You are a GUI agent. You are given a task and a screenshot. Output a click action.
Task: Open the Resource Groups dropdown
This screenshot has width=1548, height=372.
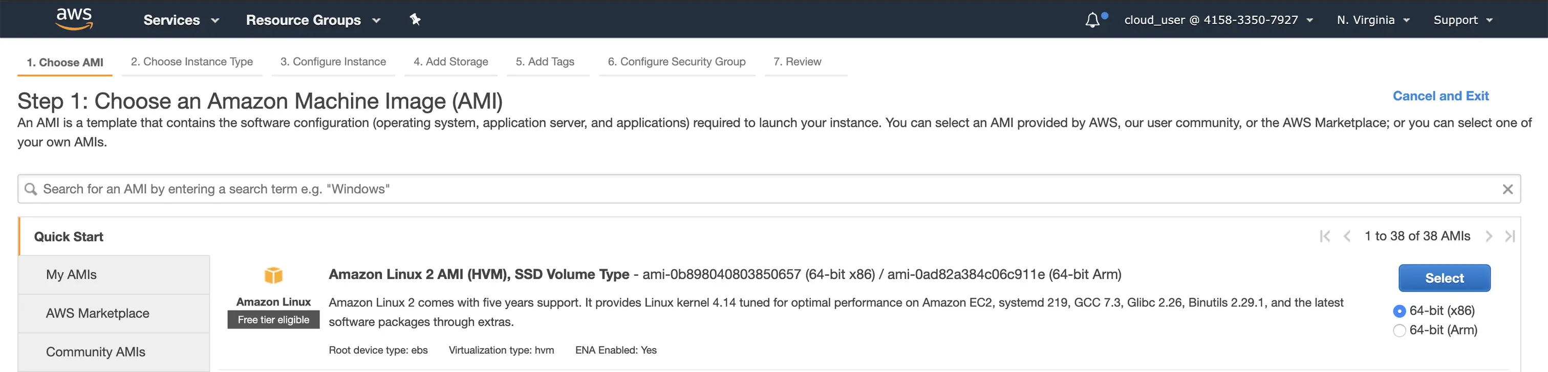click(312, 20)
